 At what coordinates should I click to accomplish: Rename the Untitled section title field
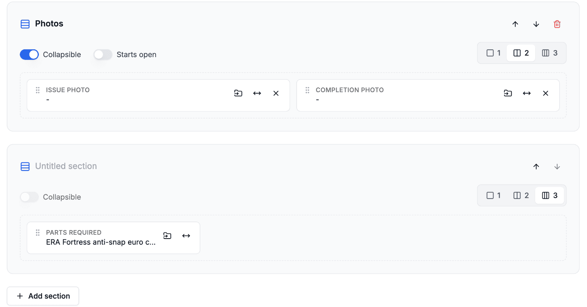pyautogui.click(x=66, y=166)
